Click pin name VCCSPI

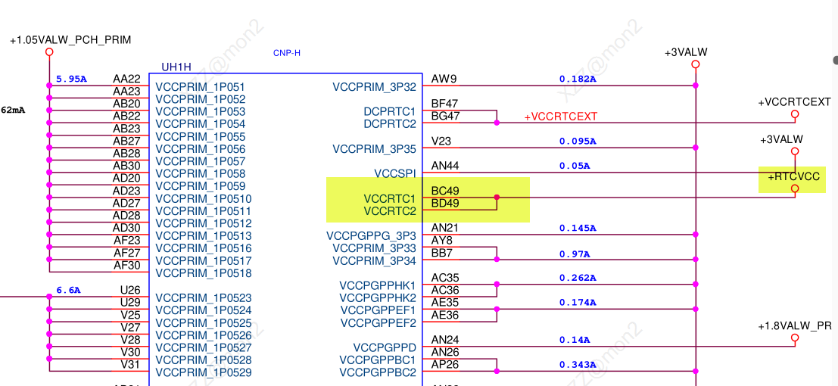(395, 174)
